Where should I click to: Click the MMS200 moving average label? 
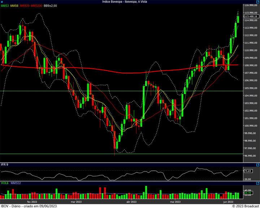(36, 6)
